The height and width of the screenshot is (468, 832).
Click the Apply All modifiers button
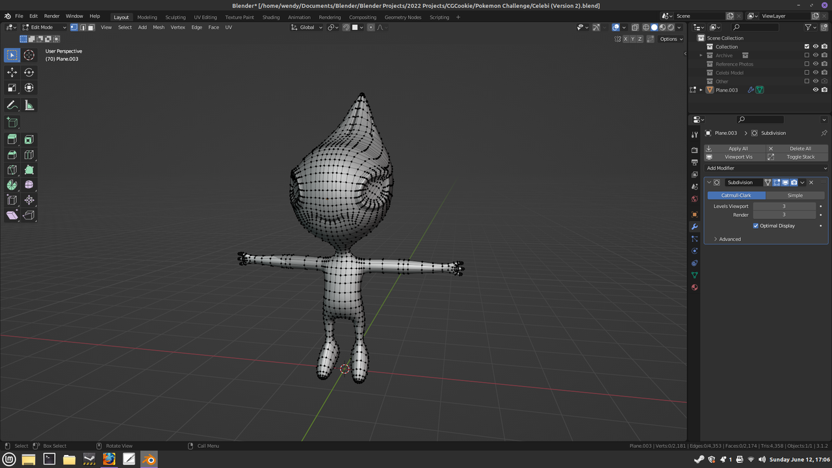coord(738,148)
